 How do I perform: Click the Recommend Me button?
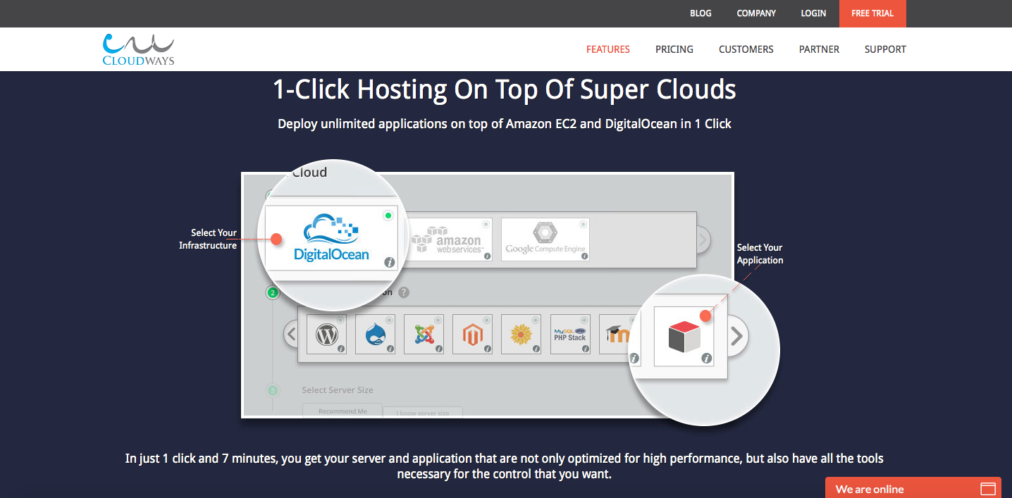[343, 411]
